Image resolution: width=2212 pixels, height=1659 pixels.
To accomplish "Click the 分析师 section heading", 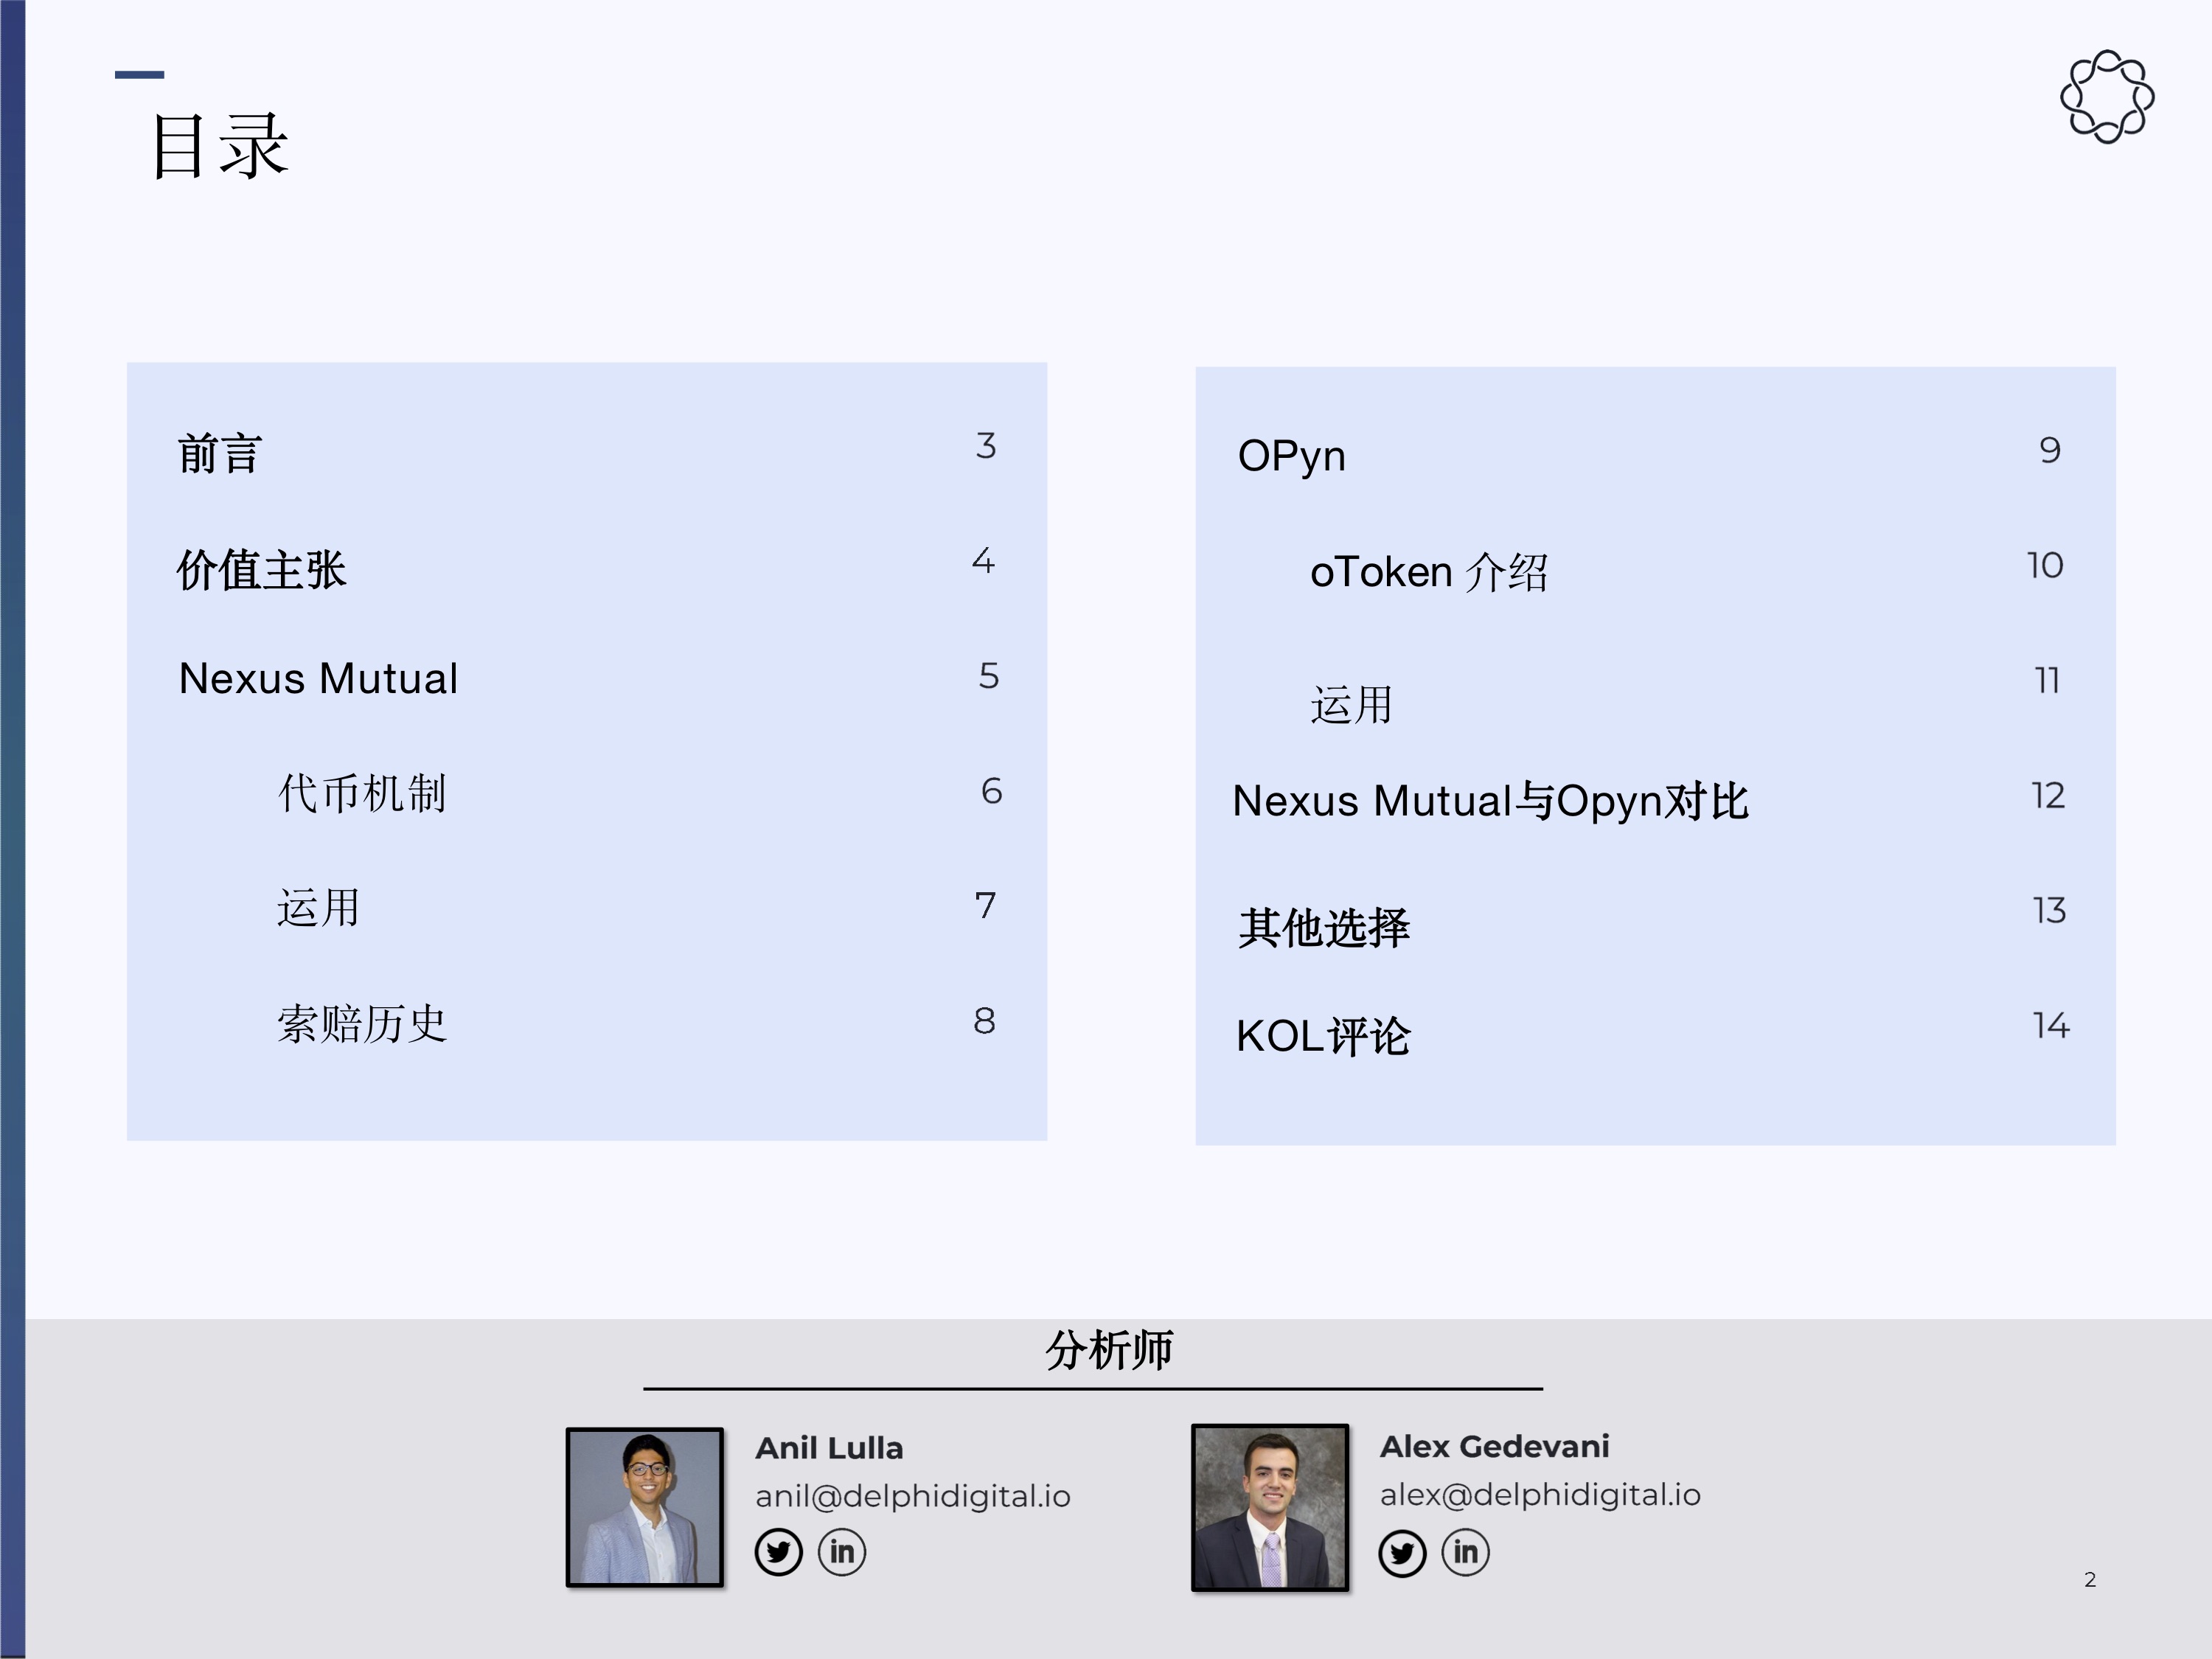I will [1109, 1350].
